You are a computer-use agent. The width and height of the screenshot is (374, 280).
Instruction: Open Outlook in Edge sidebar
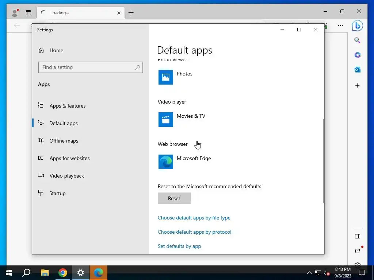(357, 70)
